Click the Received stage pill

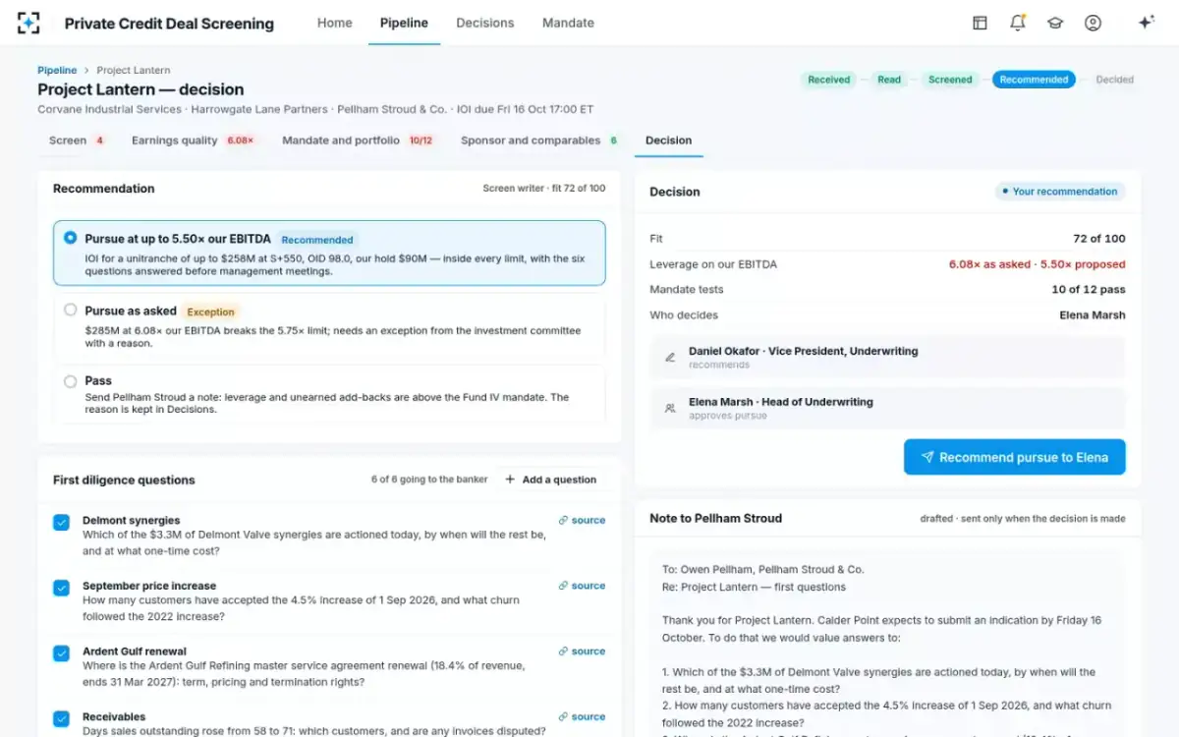[x=828, y=80]
